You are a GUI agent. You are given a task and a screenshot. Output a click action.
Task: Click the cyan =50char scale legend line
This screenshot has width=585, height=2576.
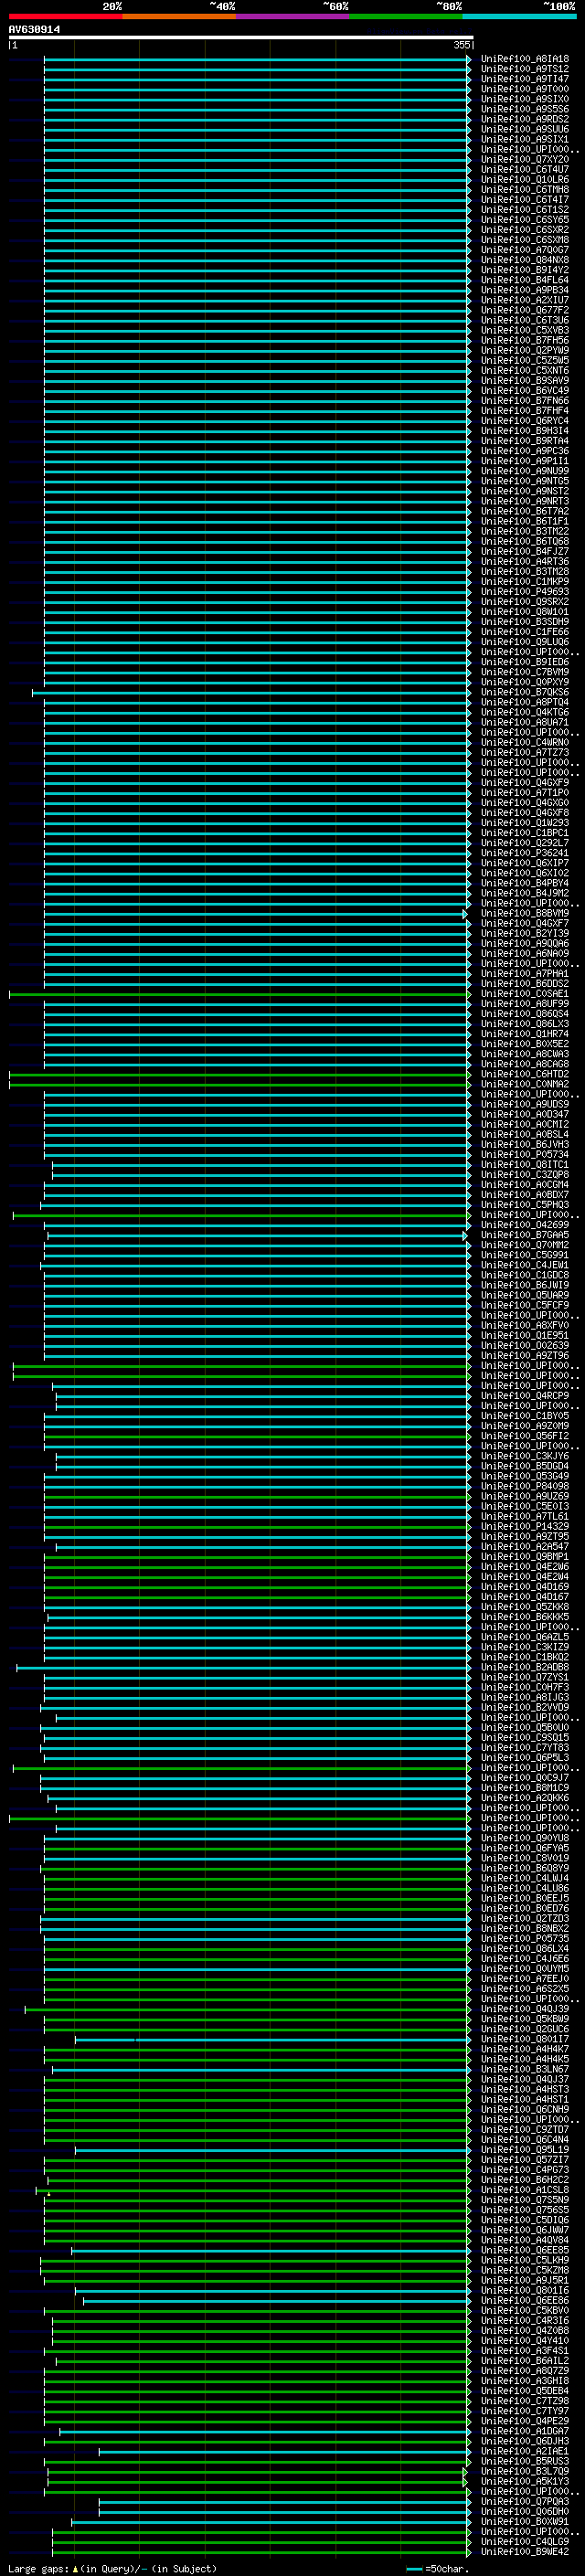414,2569
